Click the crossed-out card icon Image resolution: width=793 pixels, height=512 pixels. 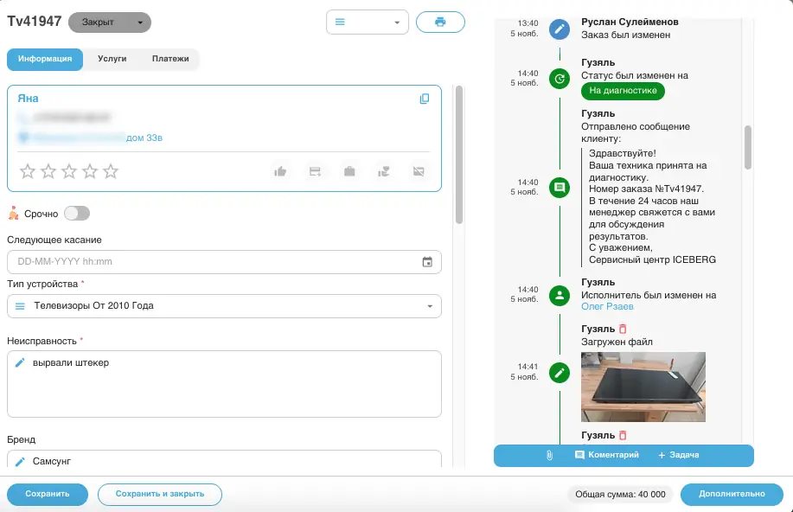pyautogui.click(x=419, y=171)
